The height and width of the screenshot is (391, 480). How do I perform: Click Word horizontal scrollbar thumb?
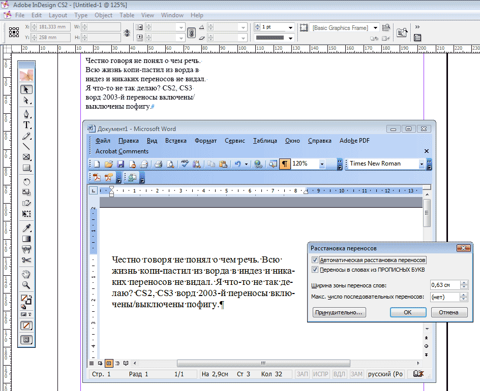[263, 363]
